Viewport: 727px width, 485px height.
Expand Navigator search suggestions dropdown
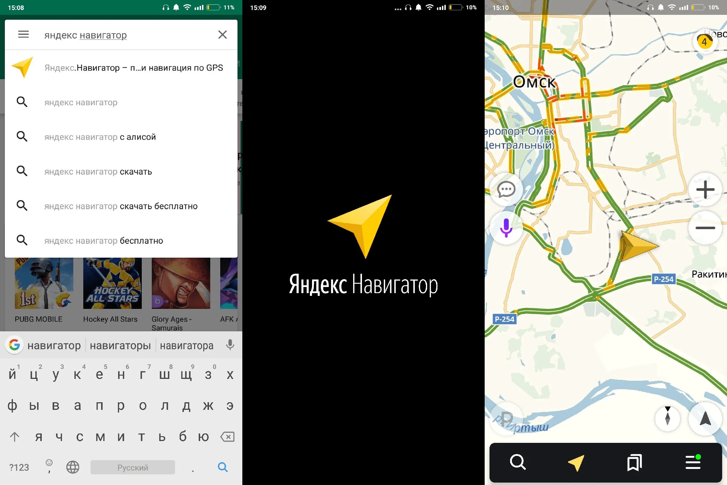121,35
